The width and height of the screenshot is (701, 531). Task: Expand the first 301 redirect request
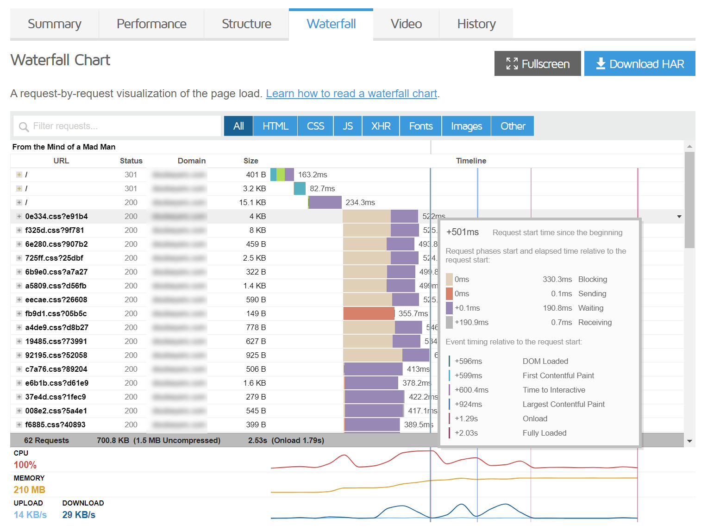tap(19, 175)
